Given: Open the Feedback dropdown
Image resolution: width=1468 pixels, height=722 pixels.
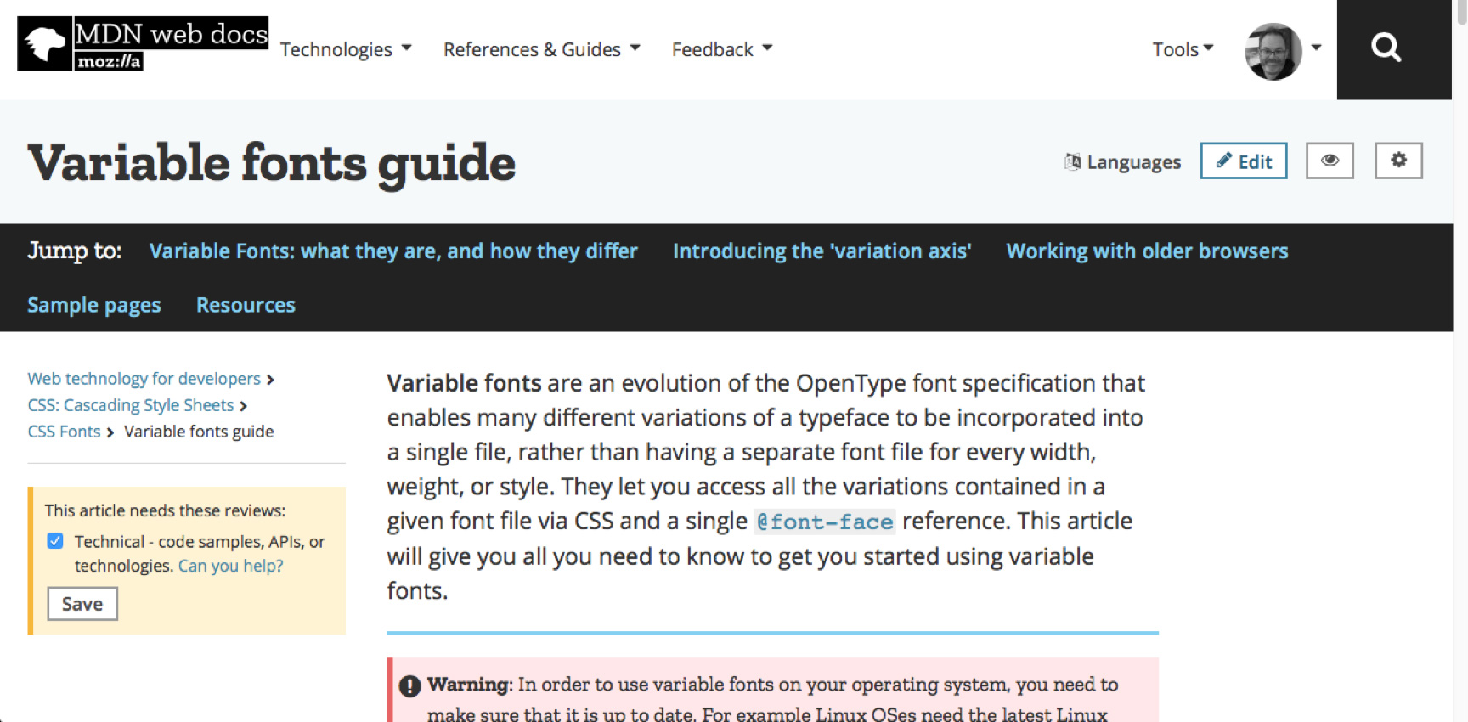Looking at the screenshot, I should [721, 49].
